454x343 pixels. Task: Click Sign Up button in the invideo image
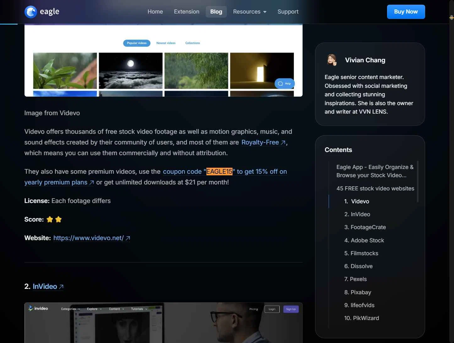(x=291, y=309)
